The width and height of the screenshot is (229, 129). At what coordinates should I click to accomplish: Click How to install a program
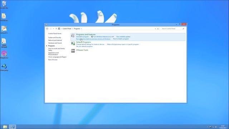click(121, 39)
